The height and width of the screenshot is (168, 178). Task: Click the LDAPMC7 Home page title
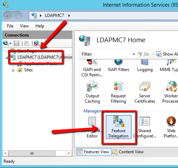tap(121, 40)
